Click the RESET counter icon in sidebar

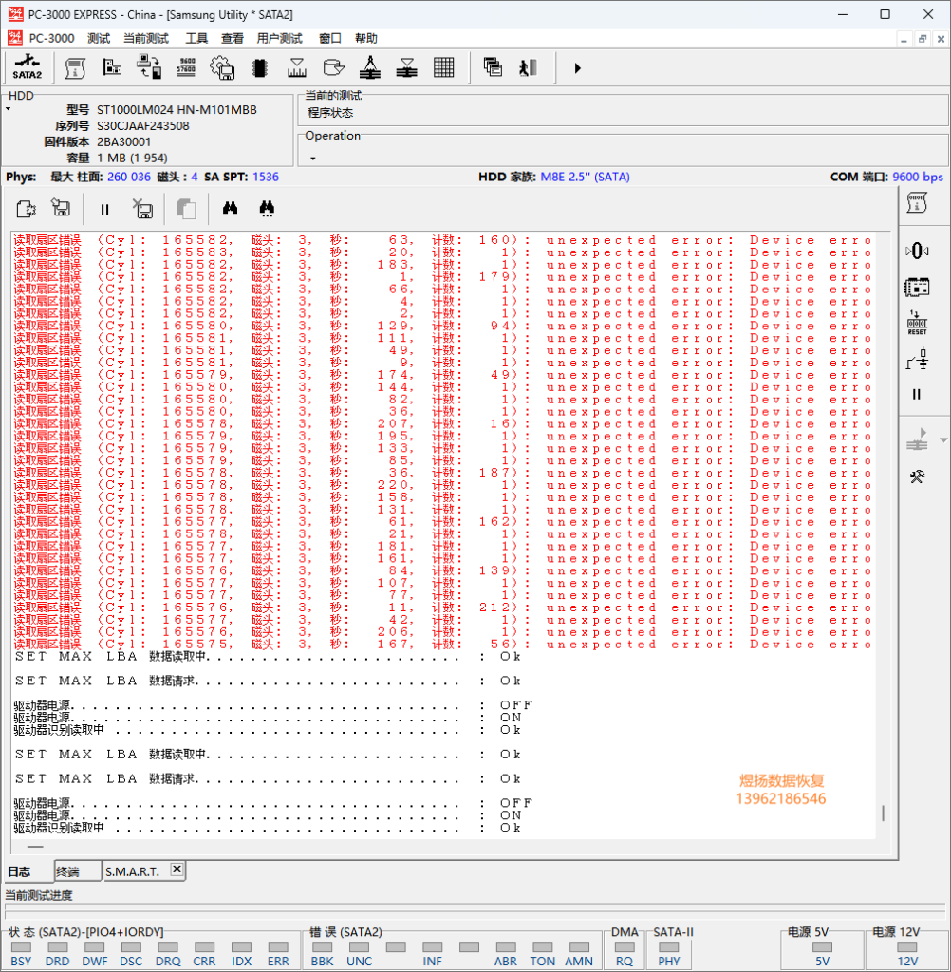[917, 323]
